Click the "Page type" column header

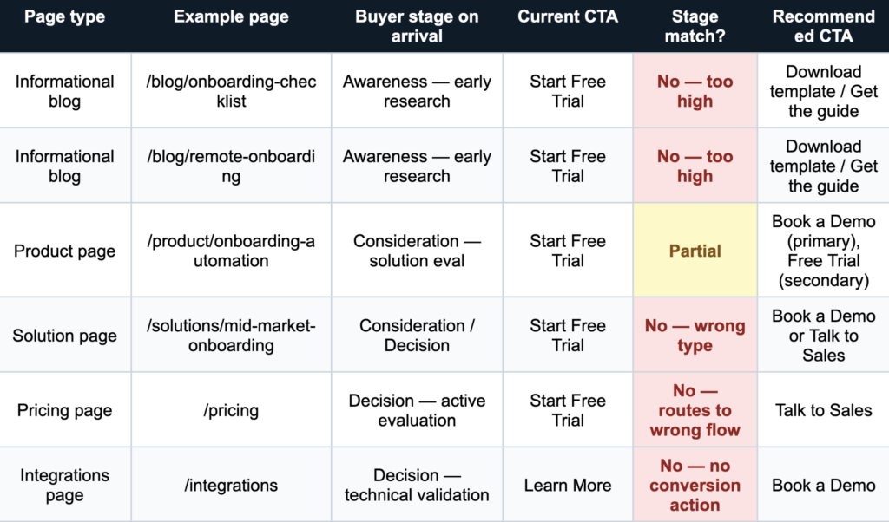coord(64,16)
